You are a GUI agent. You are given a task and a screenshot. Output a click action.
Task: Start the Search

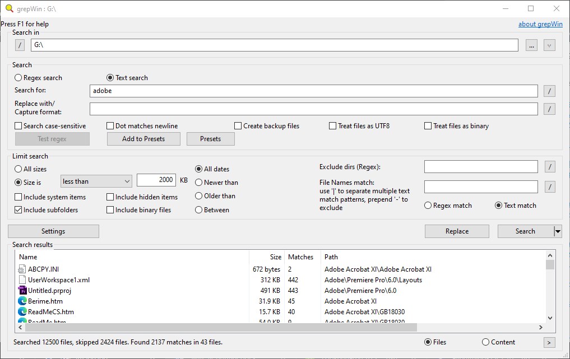[x=525, y=231]
